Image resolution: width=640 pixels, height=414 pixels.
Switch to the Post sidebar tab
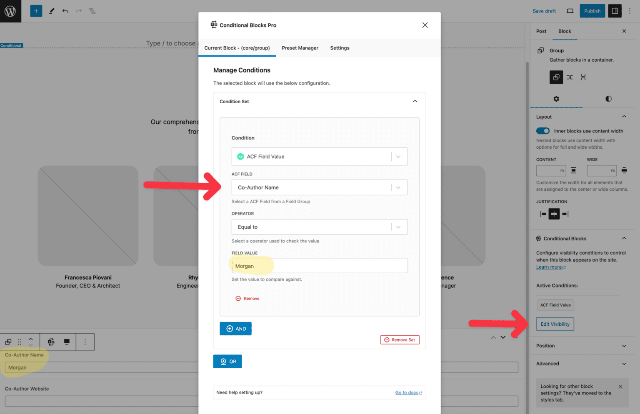[541, 31]
